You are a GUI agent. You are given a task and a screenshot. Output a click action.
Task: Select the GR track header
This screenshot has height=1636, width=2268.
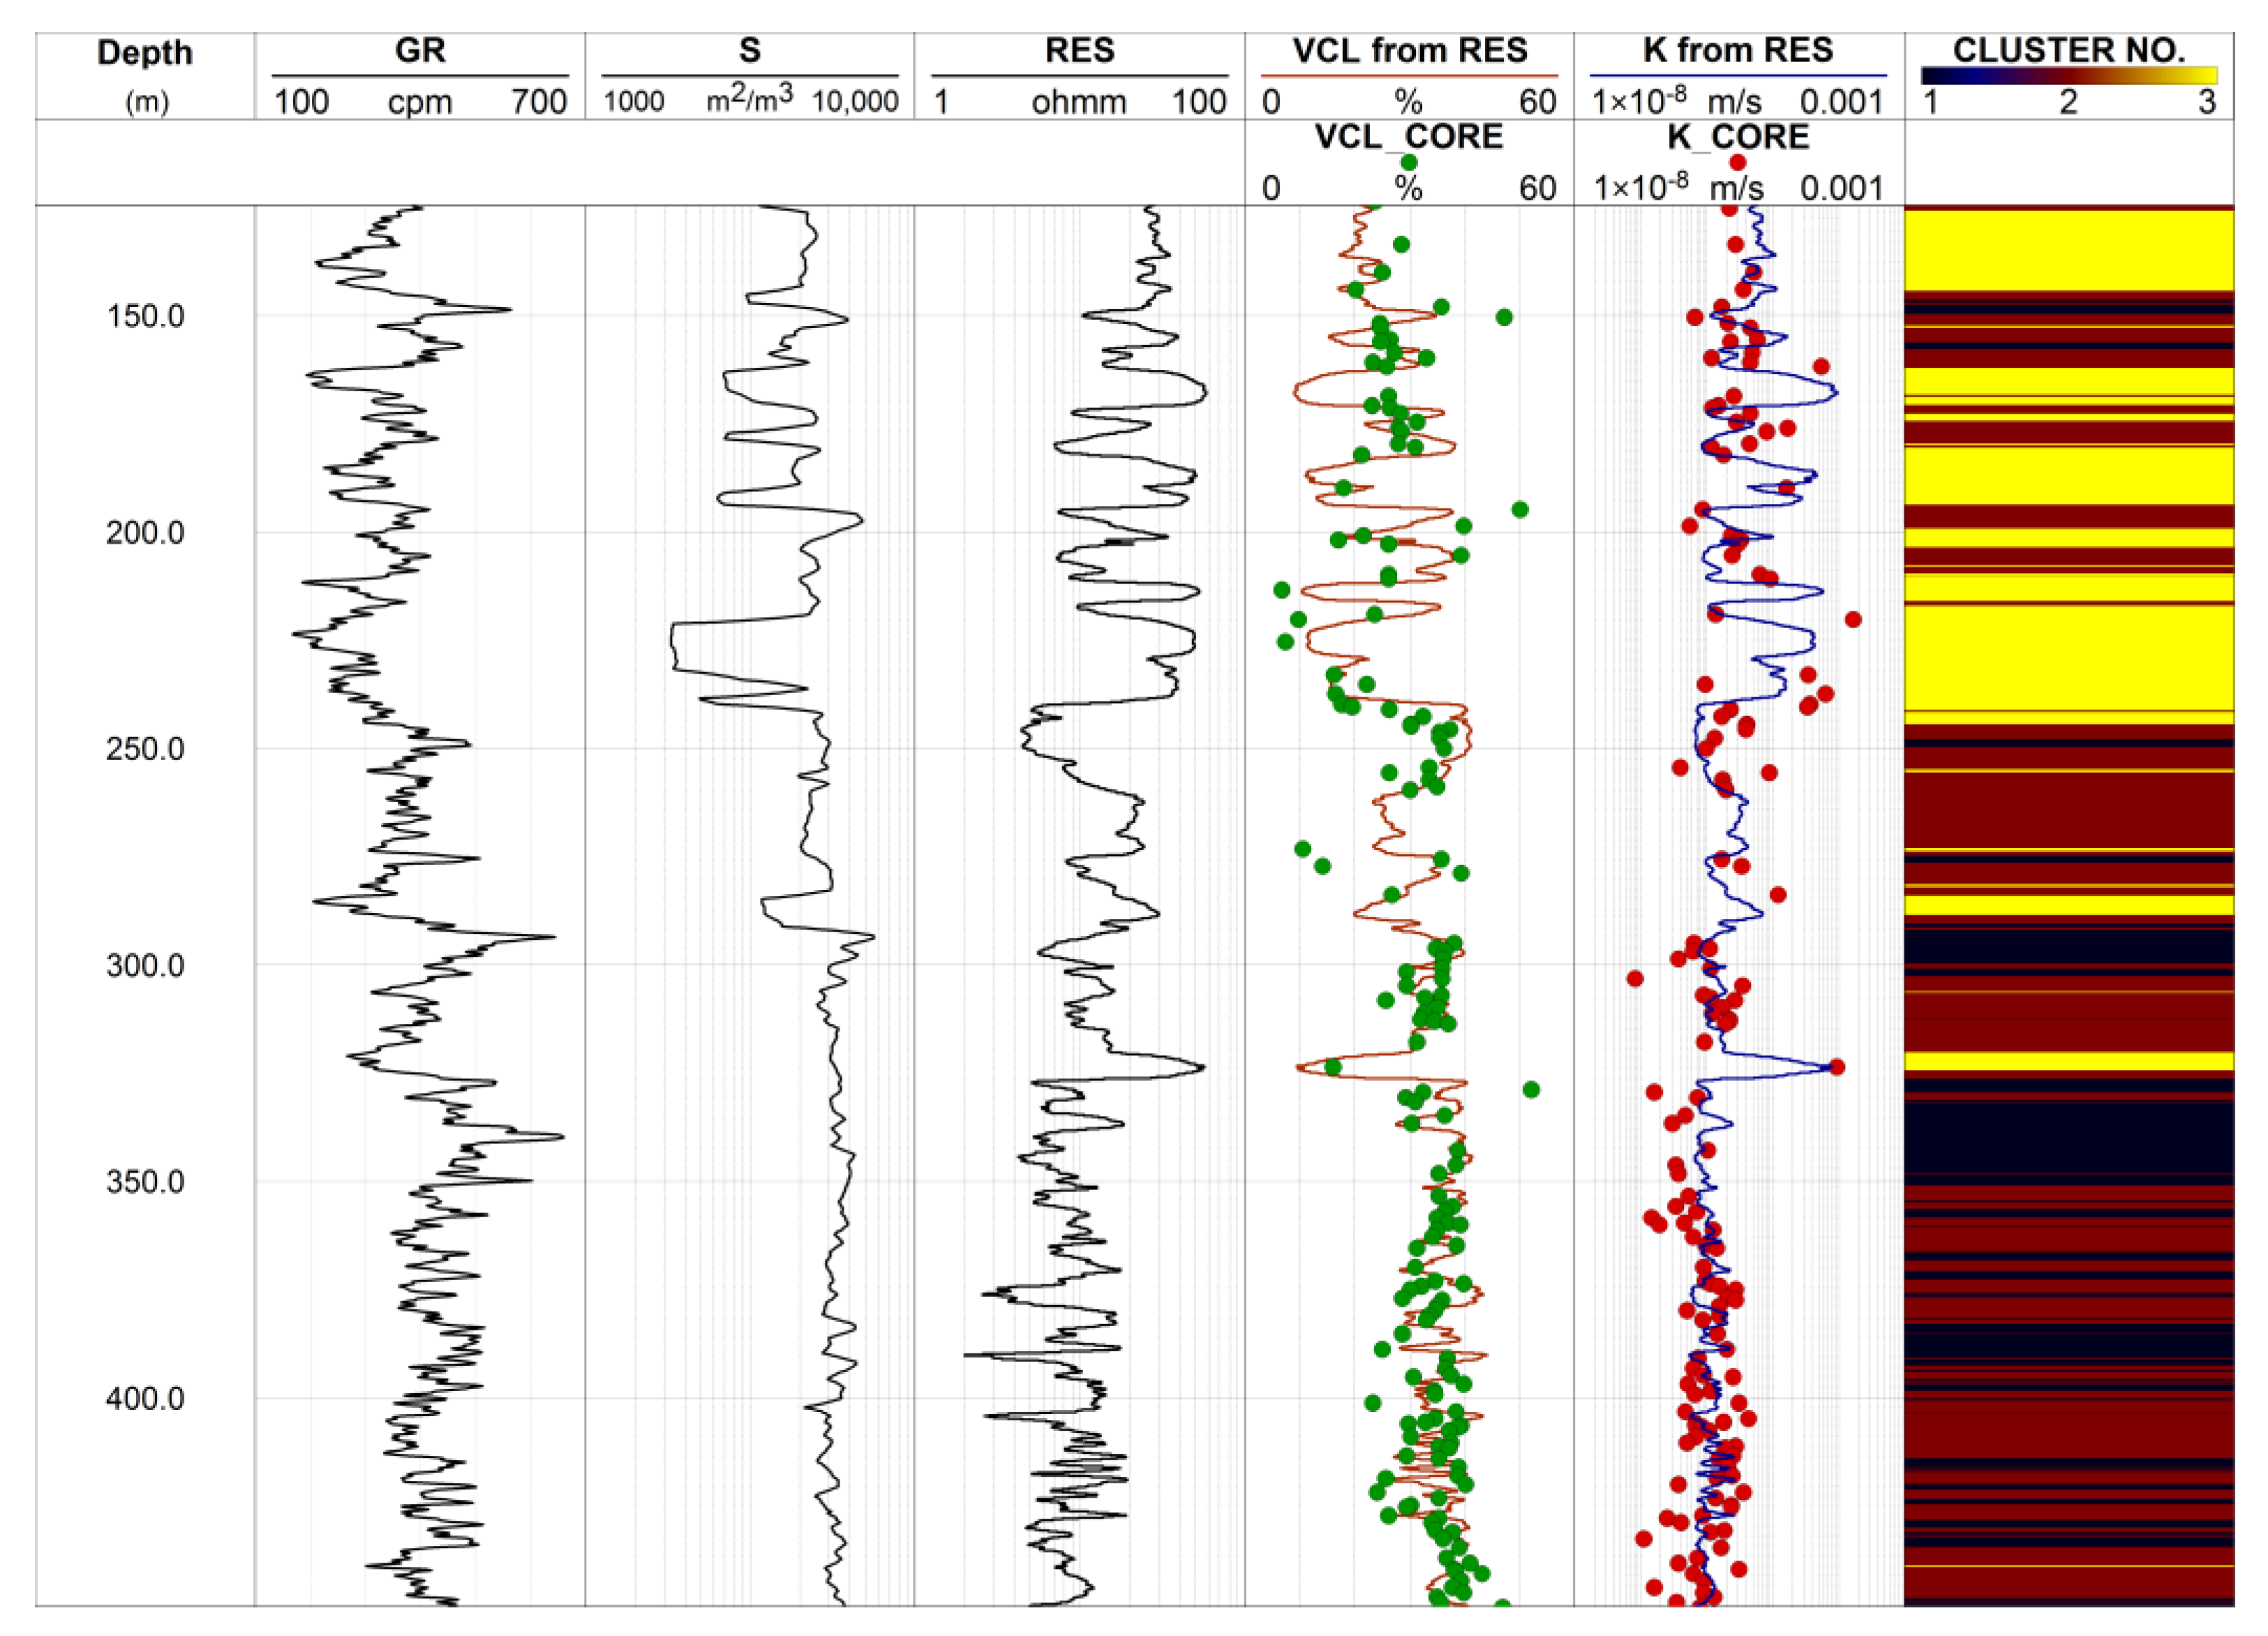[x=420, y=50]
